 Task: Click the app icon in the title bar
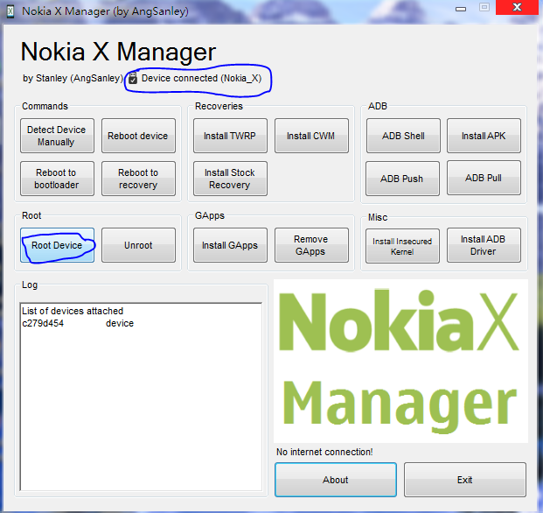click(10, 11)
